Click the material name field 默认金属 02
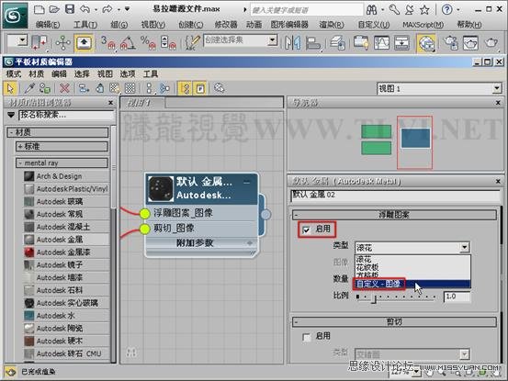 coord(395,196)
